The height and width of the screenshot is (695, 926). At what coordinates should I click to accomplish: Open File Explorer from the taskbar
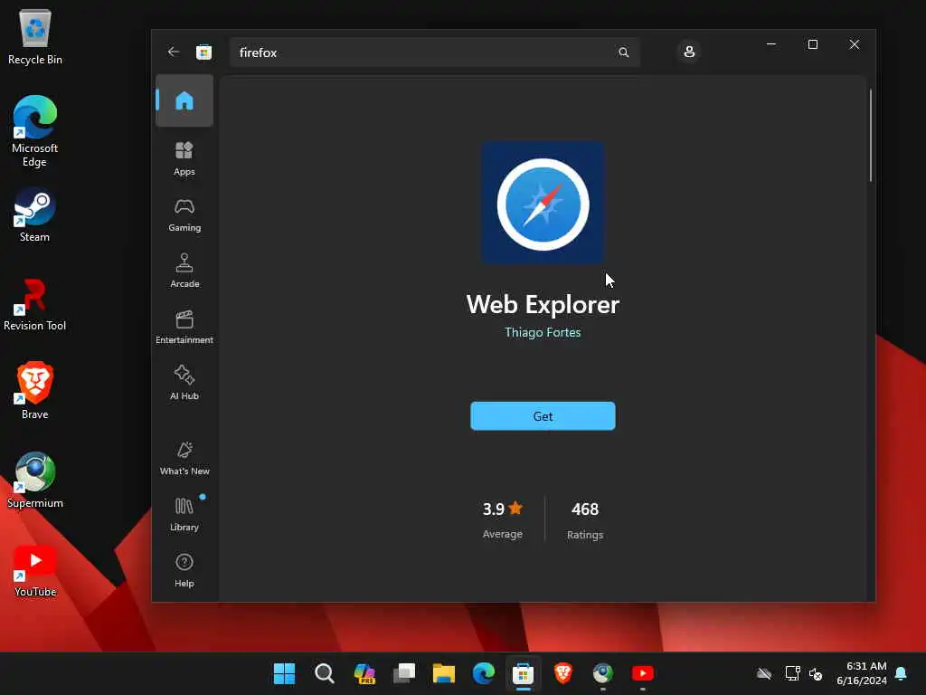(443, 673)
